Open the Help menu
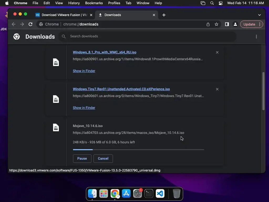269x202 pixels. point(158,3)
